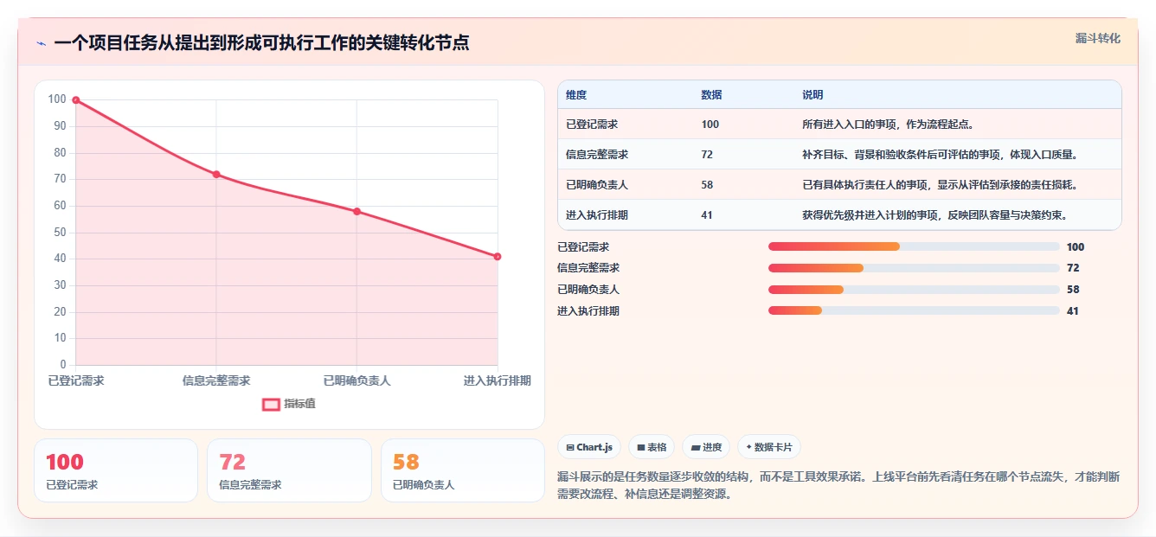The height and width of the screenshot is (537, 1156).
Task: Click the 已登记需求 progress bar
Action: tap(914, 247)
